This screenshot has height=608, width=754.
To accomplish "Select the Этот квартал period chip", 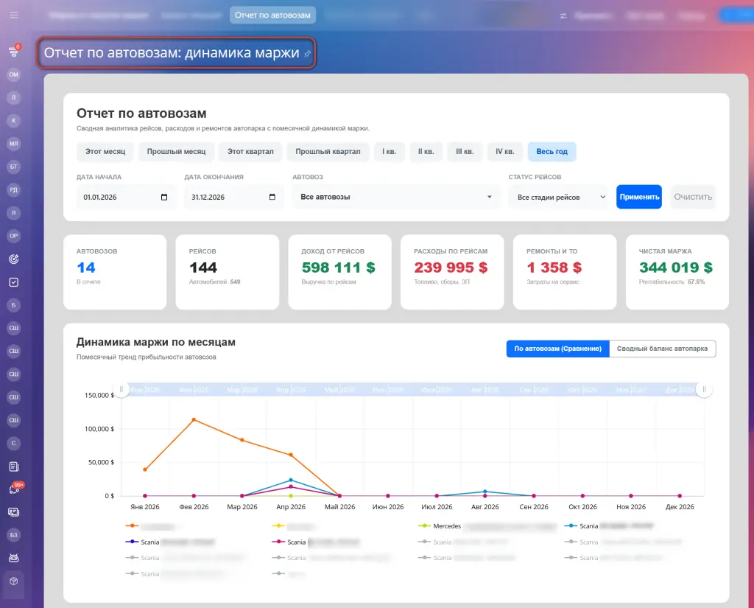I will coord(250,152).
